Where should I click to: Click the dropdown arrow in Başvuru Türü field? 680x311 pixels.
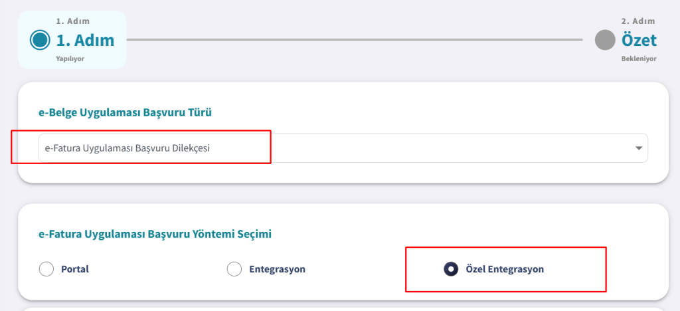pos(638,148)
